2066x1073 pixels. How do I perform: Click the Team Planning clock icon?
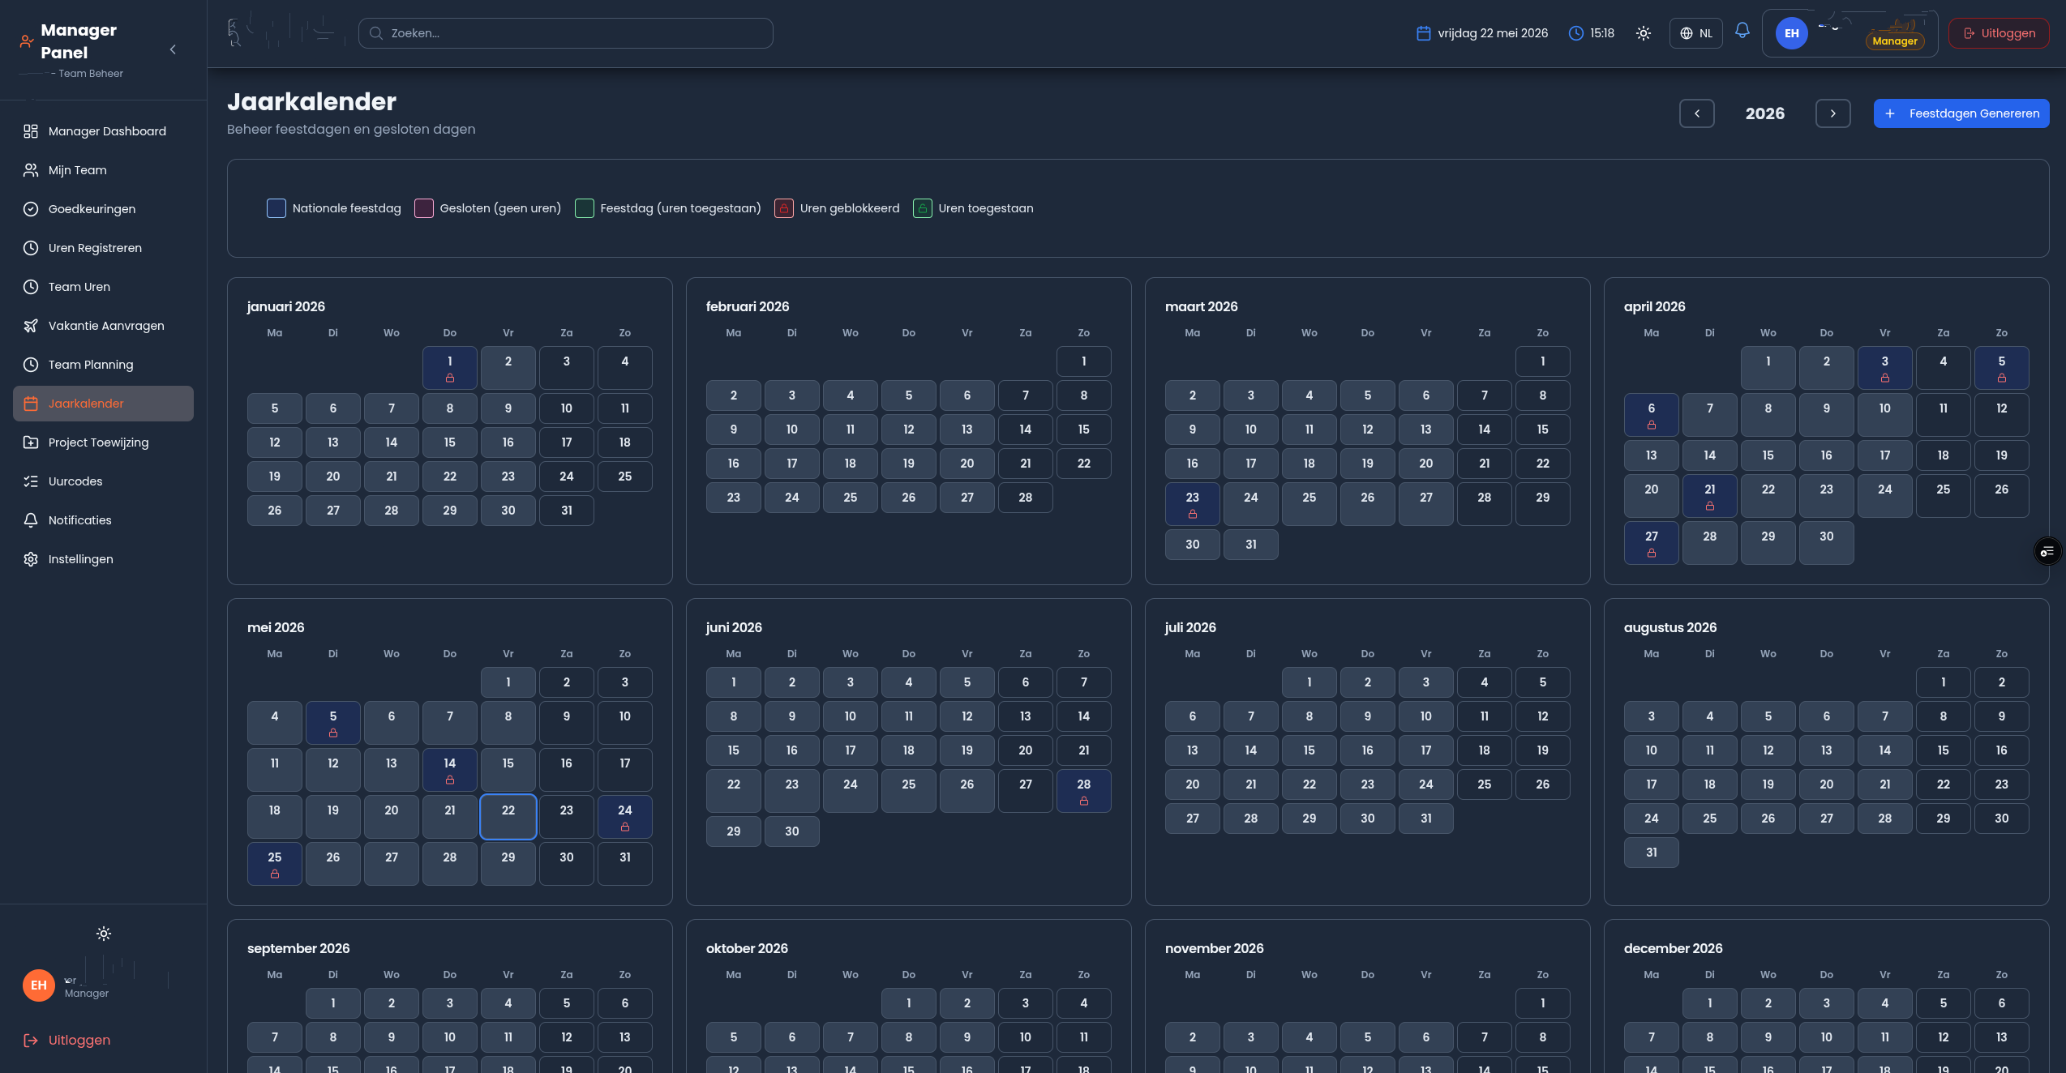[31, 365]
